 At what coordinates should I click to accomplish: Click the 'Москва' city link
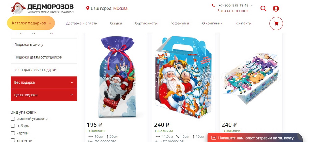coord(120,8)
